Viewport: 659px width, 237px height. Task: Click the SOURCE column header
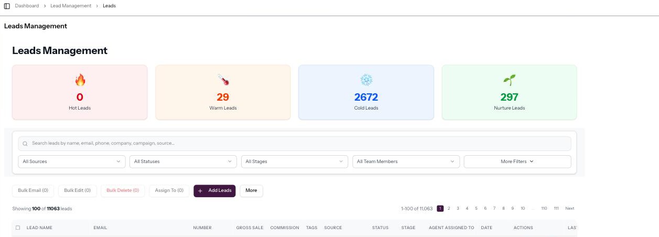pyautogui.click(x=333, y=228)
